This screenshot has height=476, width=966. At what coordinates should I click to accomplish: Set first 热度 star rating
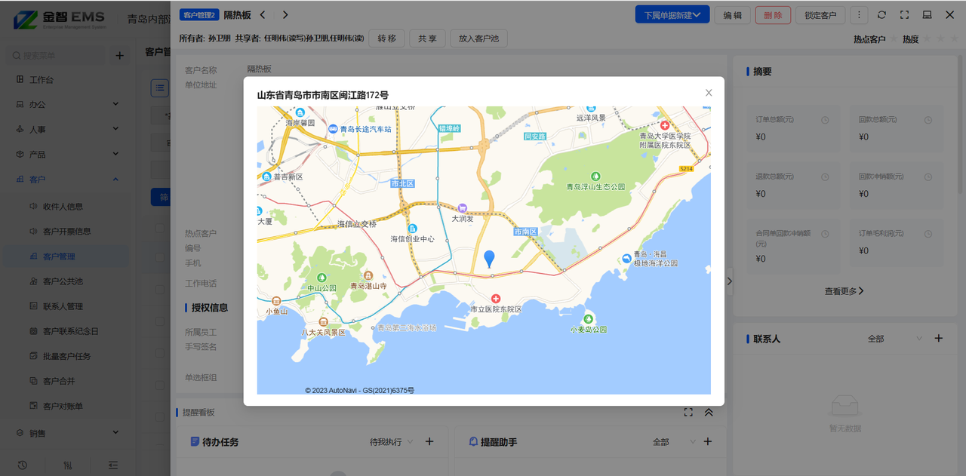[927, 38]
